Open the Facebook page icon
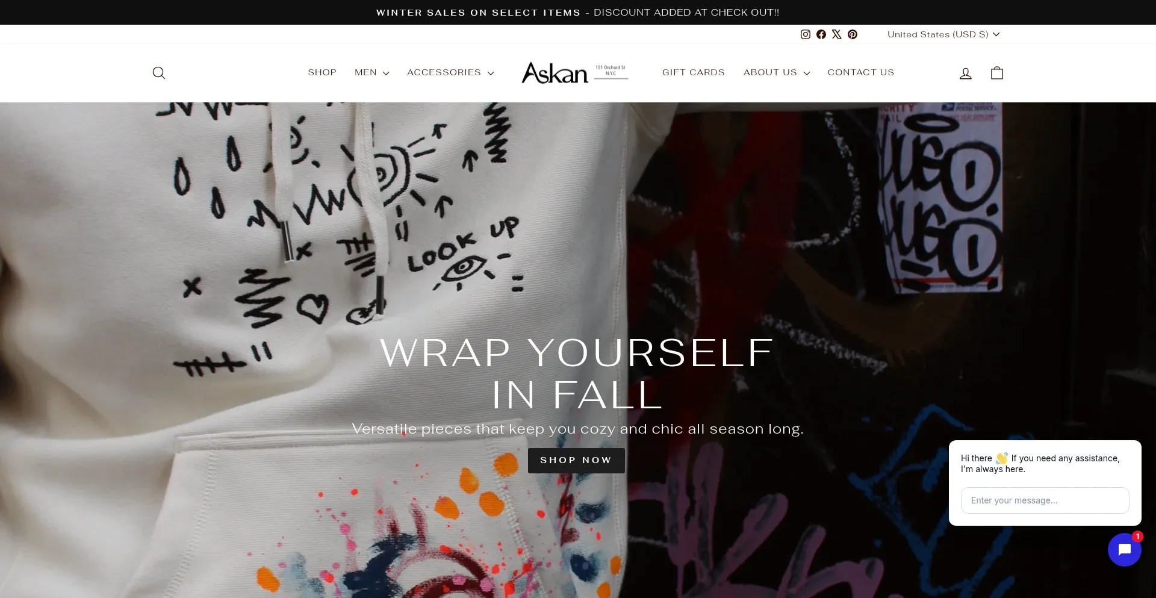Image resolution: width=1156 pixels, height=598 pixels. [x=821, y=34]
